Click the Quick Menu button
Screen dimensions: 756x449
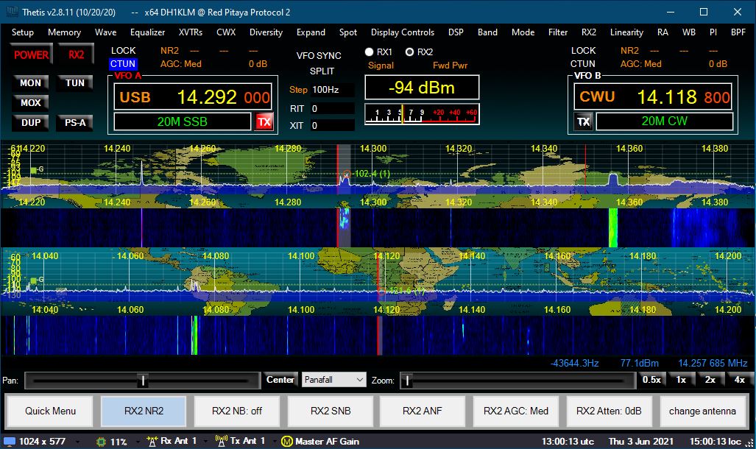(50, 411)
